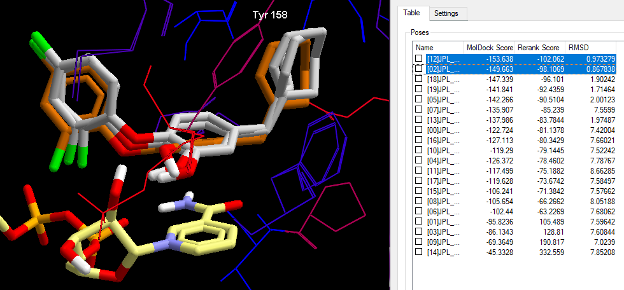The width and height of the screenshot is (624, 290).
Task: Tick checkbox for pose [14]JPL
Action: pos(419,251)
